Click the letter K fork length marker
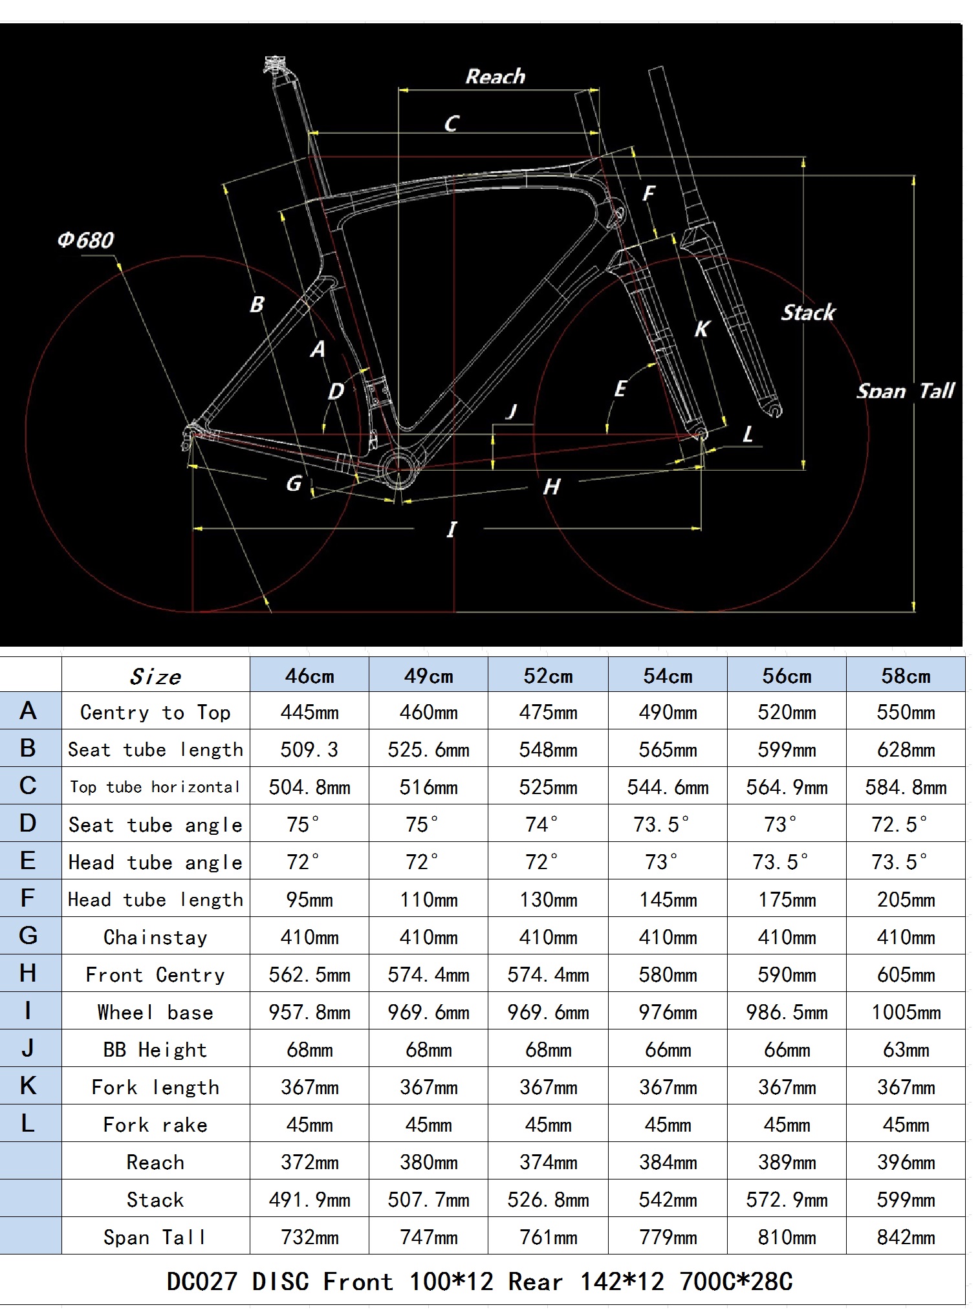Viewport: 980px width, 1314px height. [701, 328]
